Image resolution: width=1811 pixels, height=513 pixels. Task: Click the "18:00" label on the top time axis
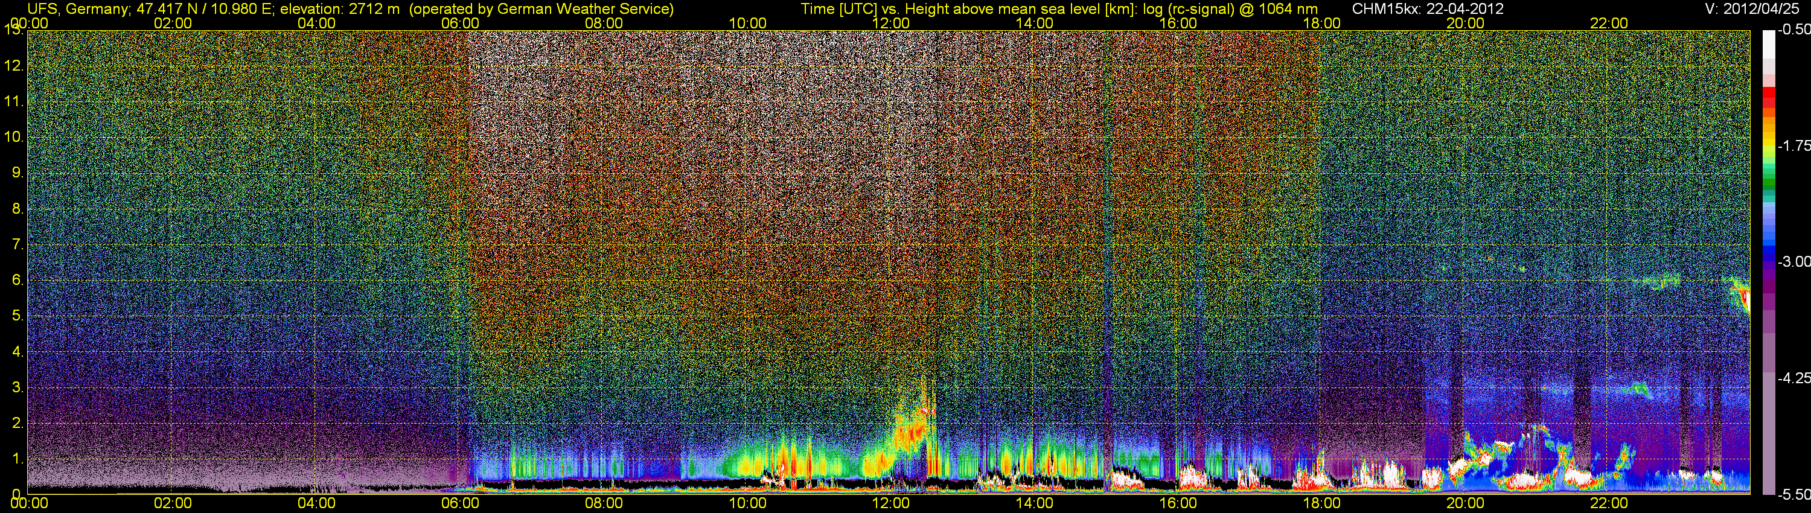point(1321,23)
